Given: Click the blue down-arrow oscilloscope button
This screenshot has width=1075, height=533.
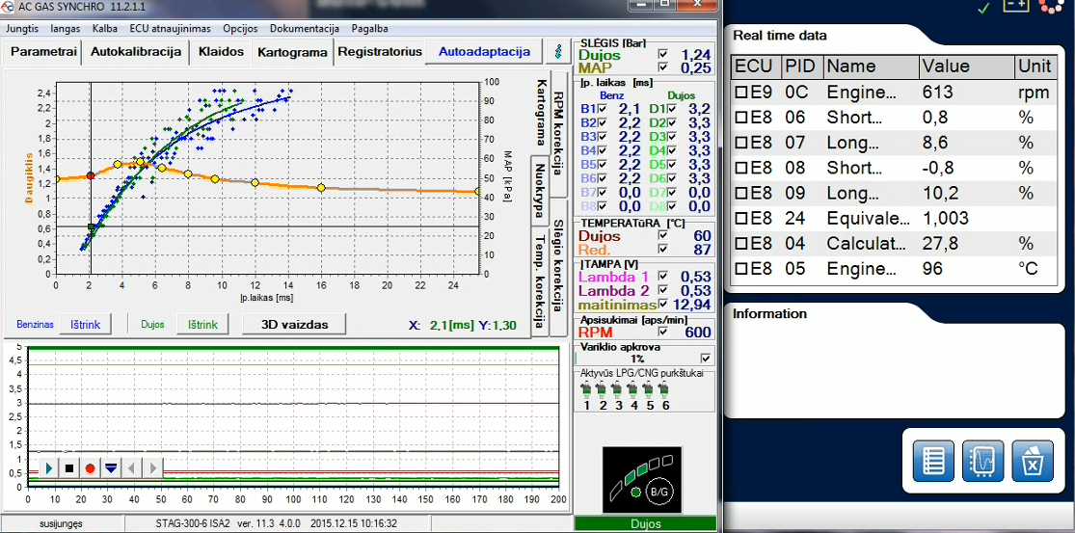Looking at the screenshot, I should [110, 468].
